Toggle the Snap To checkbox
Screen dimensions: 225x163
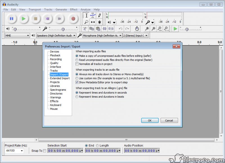tap(44, 151)
